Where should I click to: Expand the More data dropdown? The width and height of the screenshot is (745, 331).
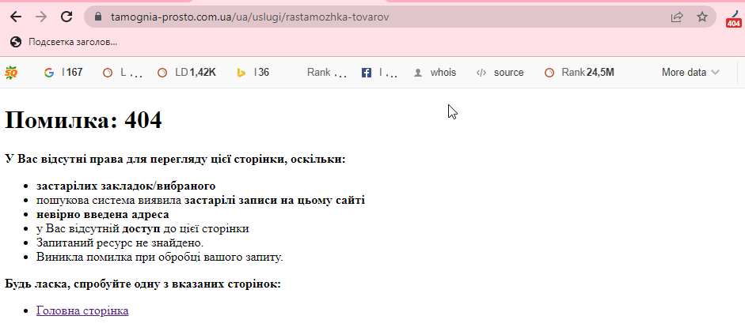click(x=690, y=73)
